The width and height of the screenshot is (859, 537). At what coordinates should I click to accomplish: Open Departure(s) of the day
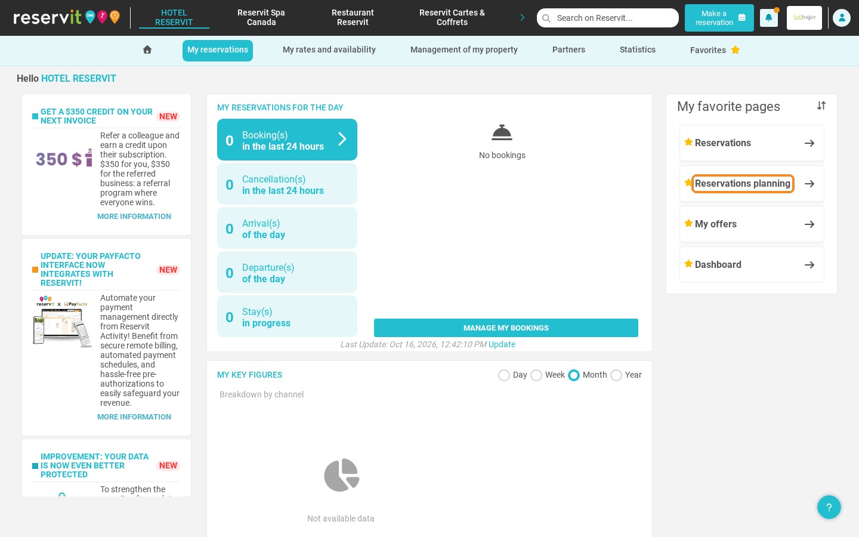[x=287, y=272]
